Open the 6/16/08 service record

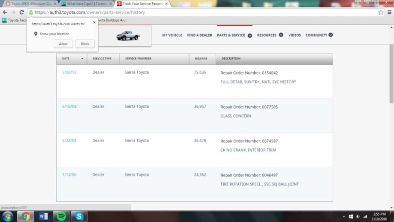[69, 106]
